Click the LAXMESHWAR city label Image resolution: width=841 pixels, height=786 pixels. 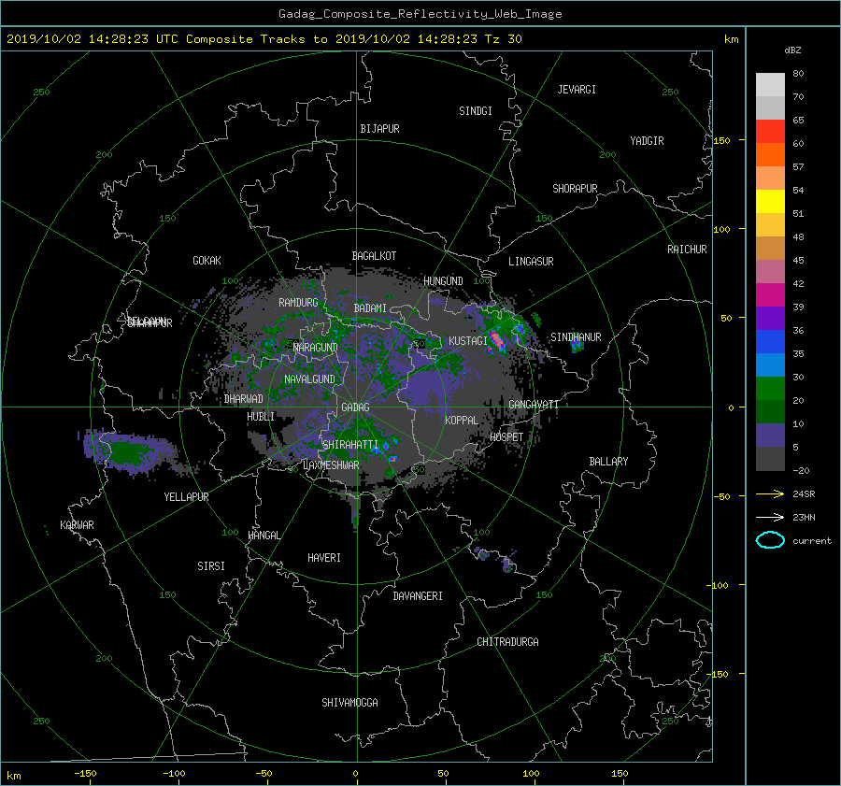(x=331, y=465)
